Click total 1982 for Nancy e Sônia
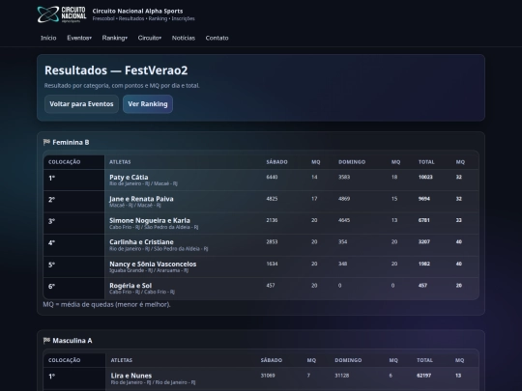 (x=424, y=264)
